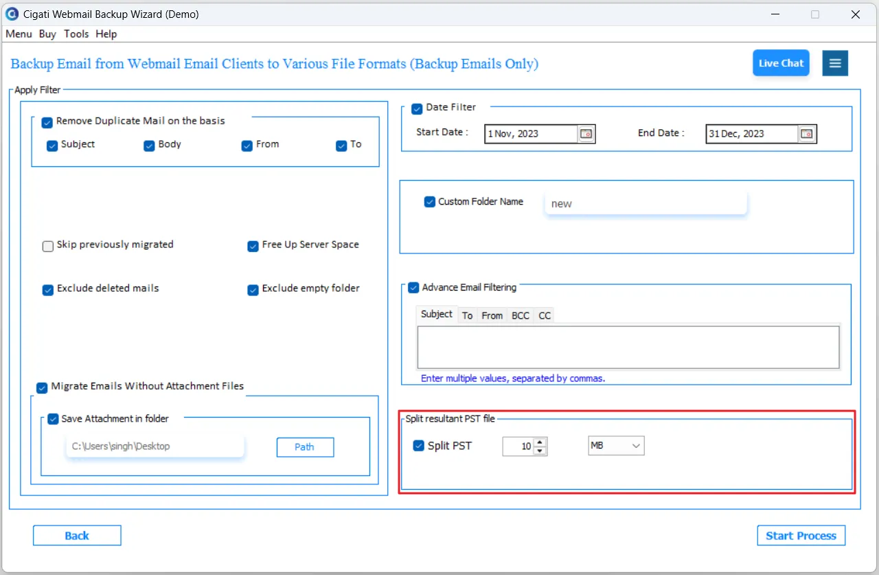Decrease Split PST size with down arrow

(x=540, y=451)
